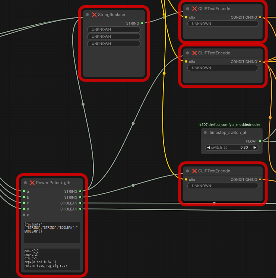Click the empty input port e on Power Puter

(x=24, y=215)
